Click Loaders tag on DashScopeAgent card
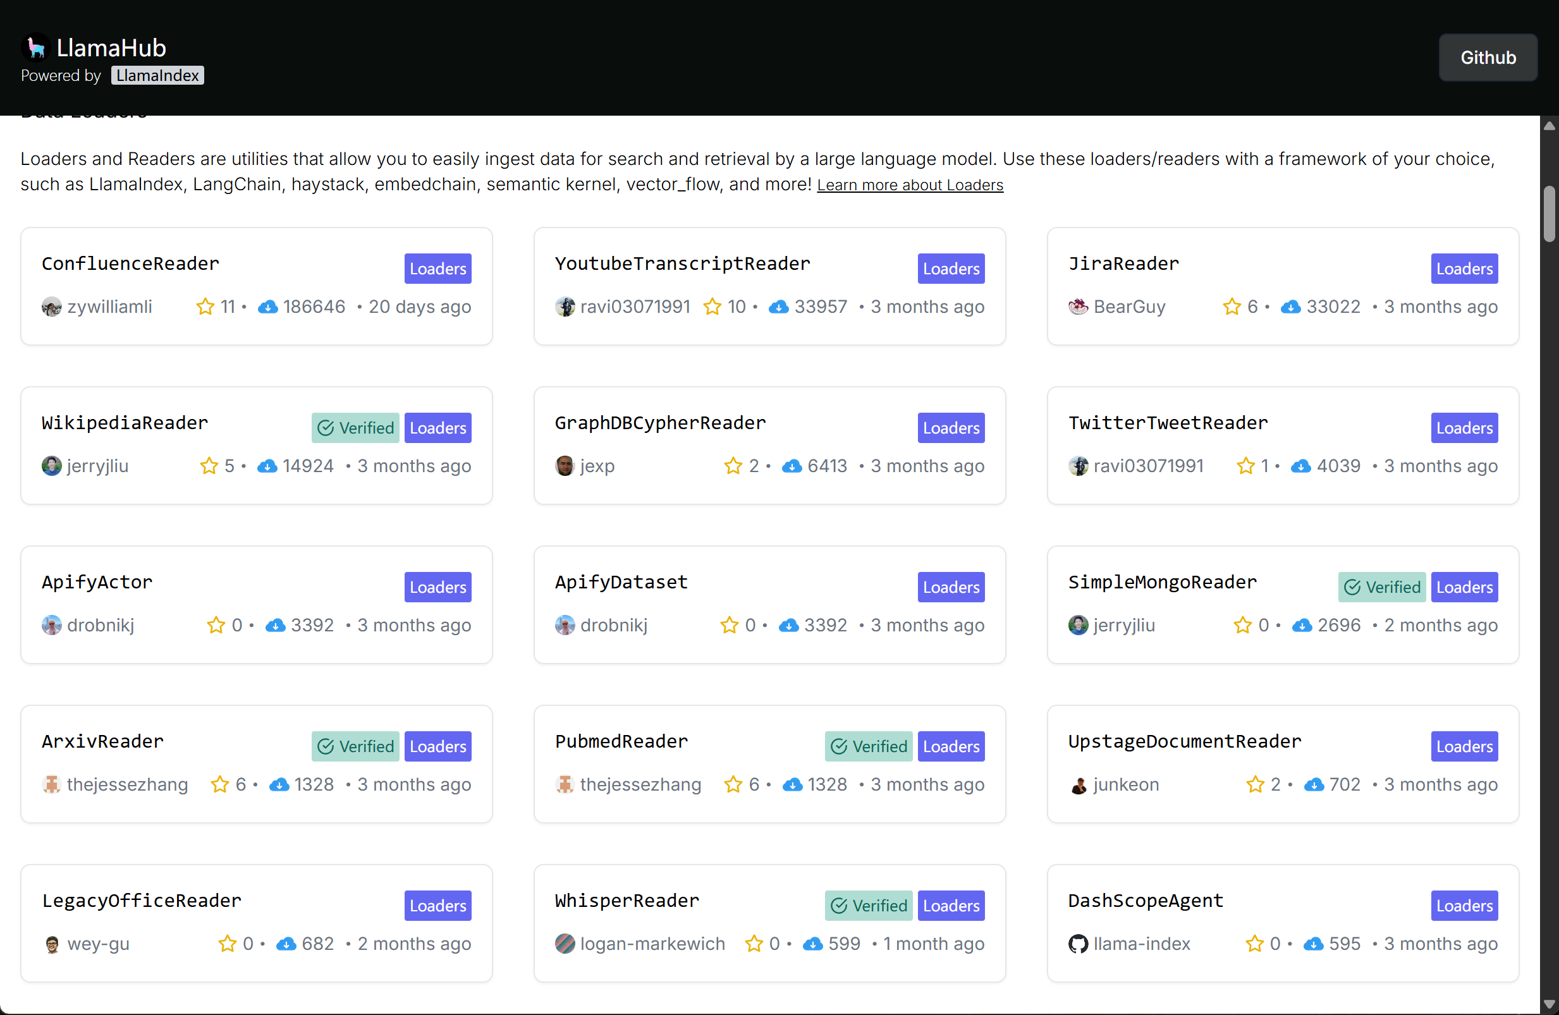 (1464, 905)
